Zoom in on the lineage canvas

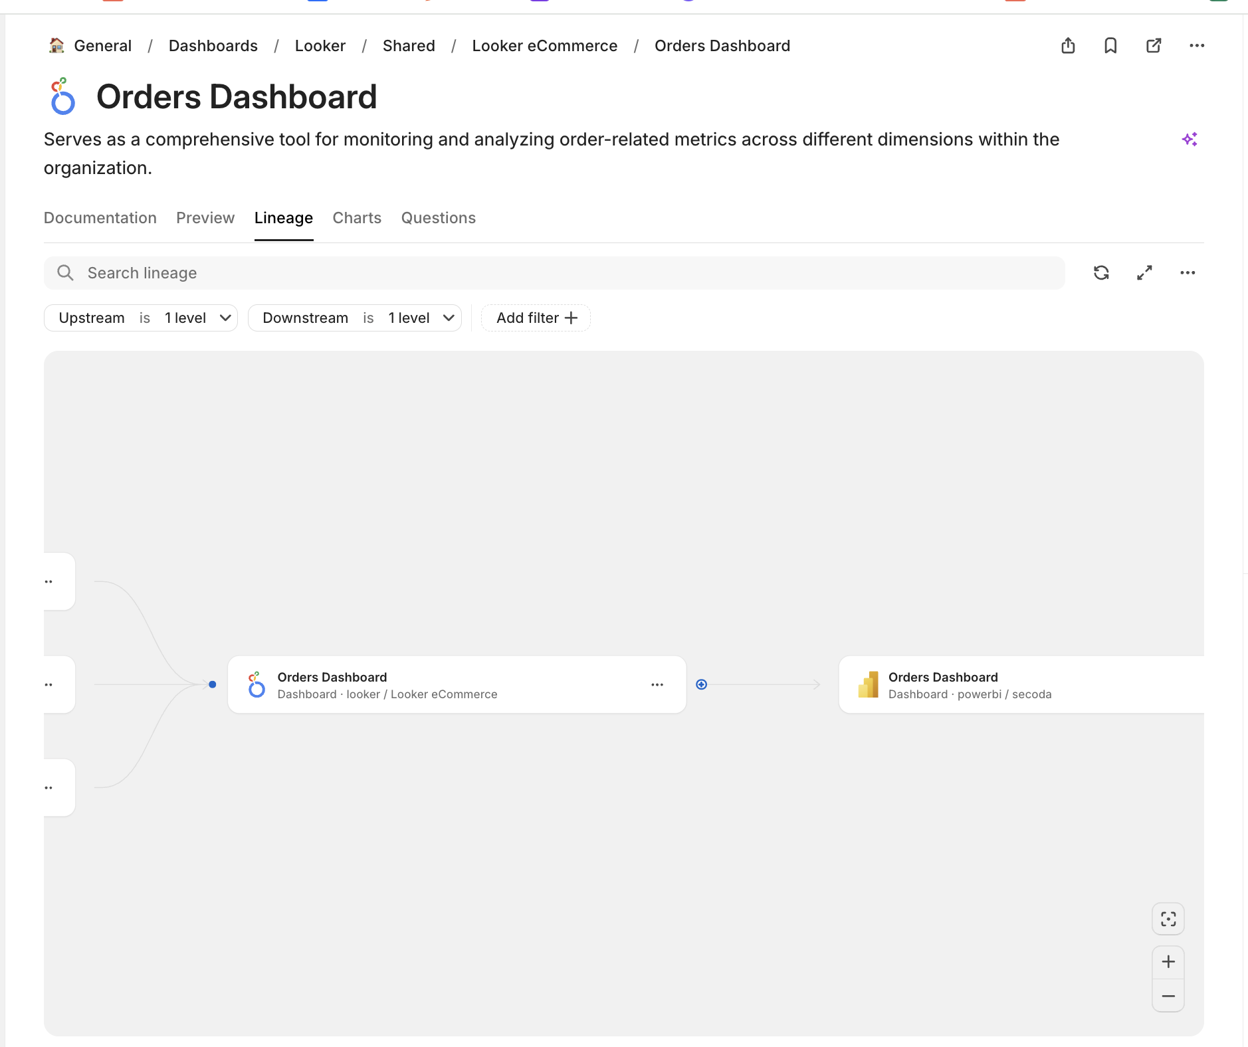click(1168, 962)
